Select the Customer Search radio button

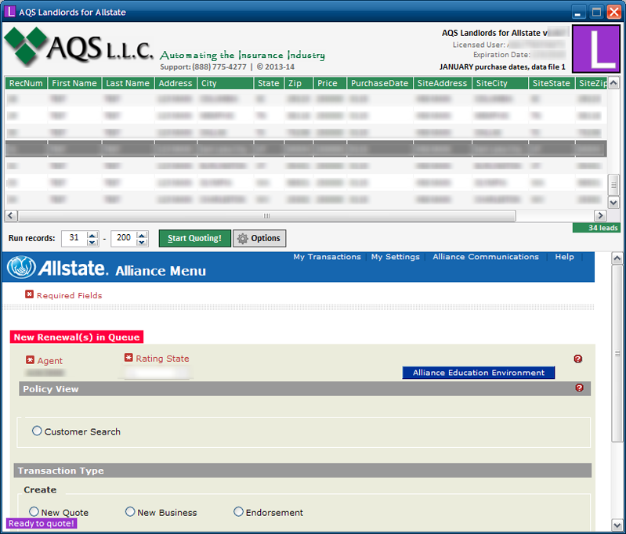coord(37,431)
